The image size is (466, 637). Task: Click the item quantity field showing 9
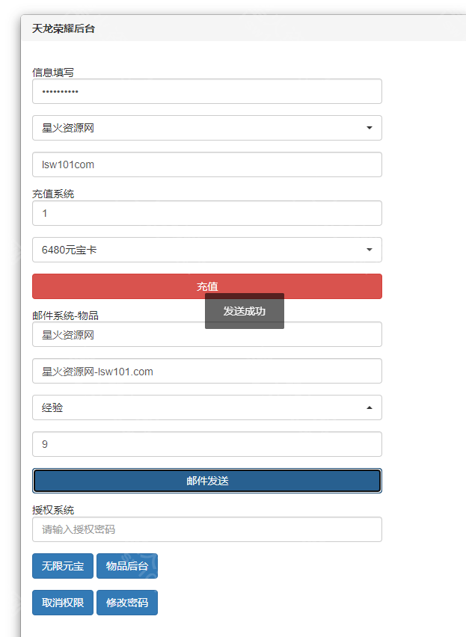click(x=206, y=444)
